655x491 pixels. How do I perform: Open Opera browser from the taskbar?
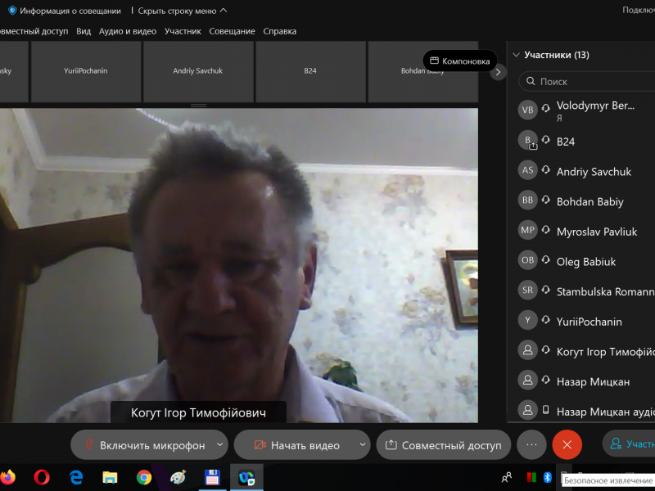pos(42,476)
